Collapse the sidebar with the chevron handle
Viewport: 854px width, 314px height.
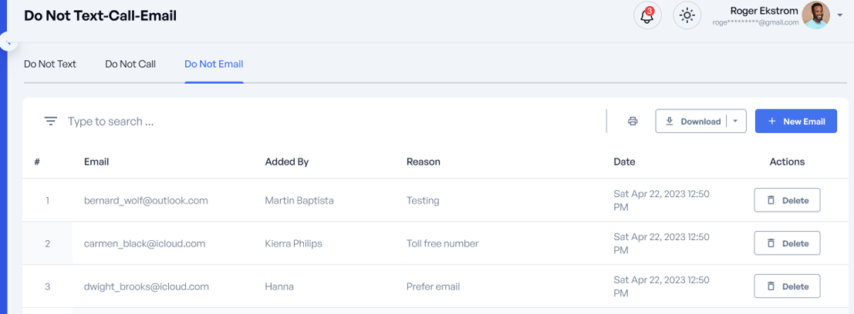coord(8,43)
